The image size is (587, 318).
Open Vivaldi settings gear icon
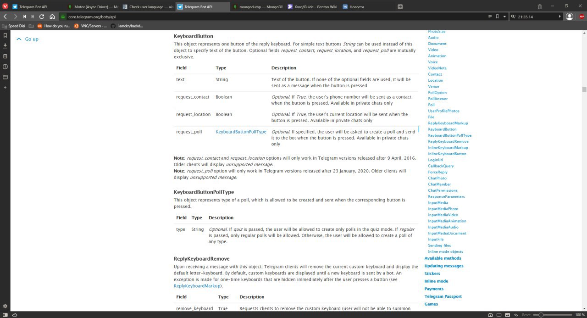point(5,306)
